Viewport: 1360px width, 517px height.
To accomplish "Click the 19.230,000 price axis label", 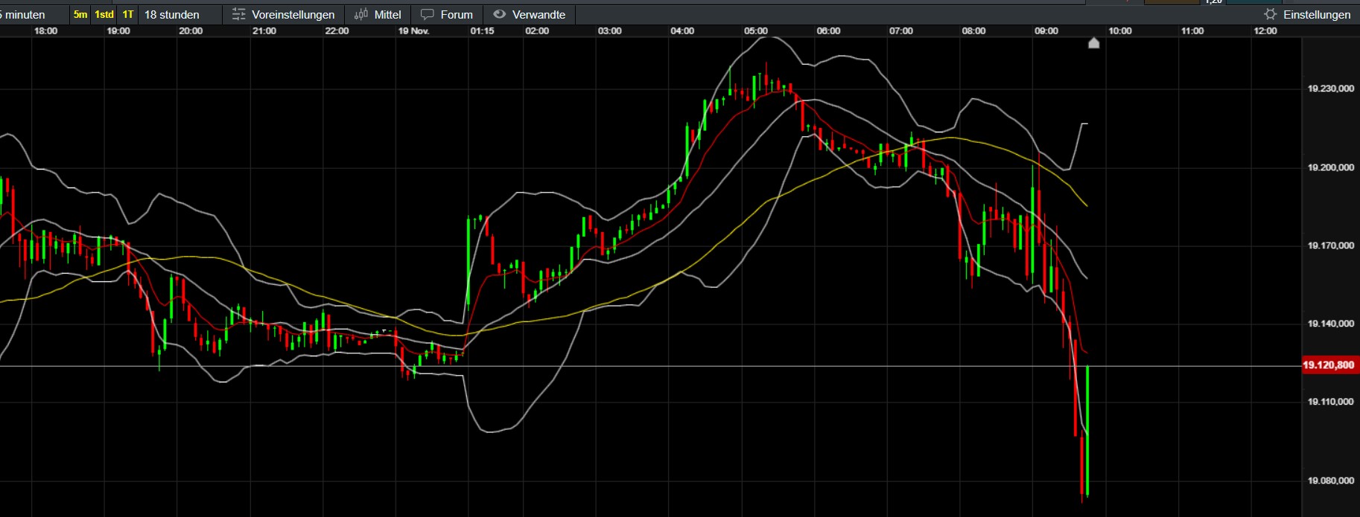I will click(x=1331, y=89).
